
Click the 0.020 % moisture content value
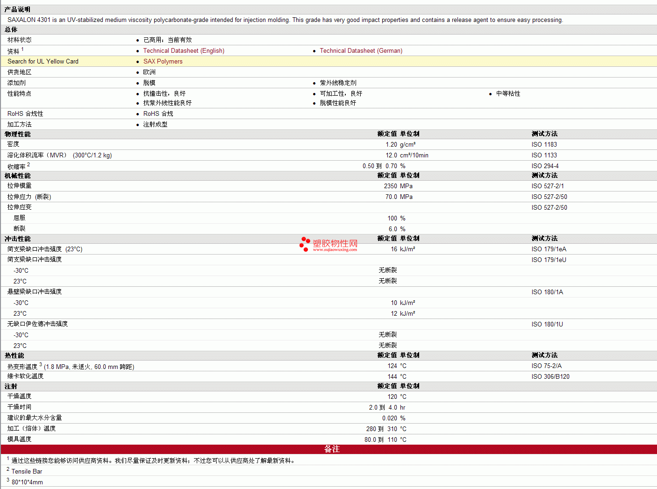[x=393, y=418]
